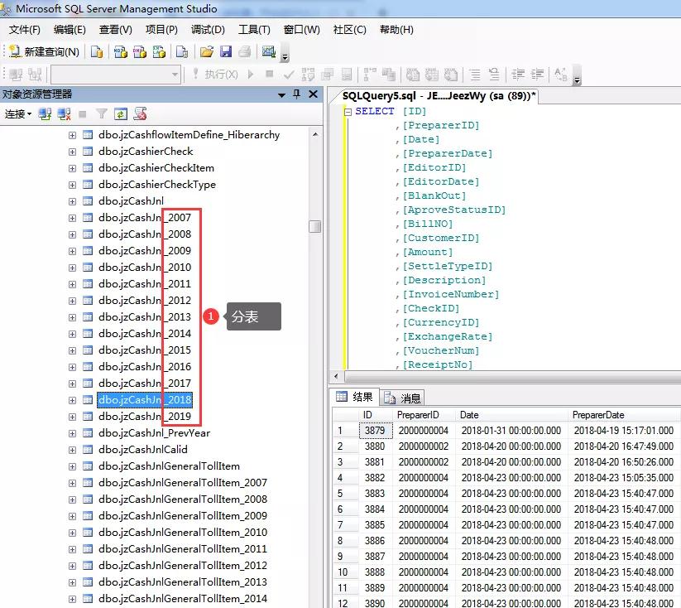
Task: Click the query editor horizontal scroll left arrow
Action: click(x=336, y=376)
